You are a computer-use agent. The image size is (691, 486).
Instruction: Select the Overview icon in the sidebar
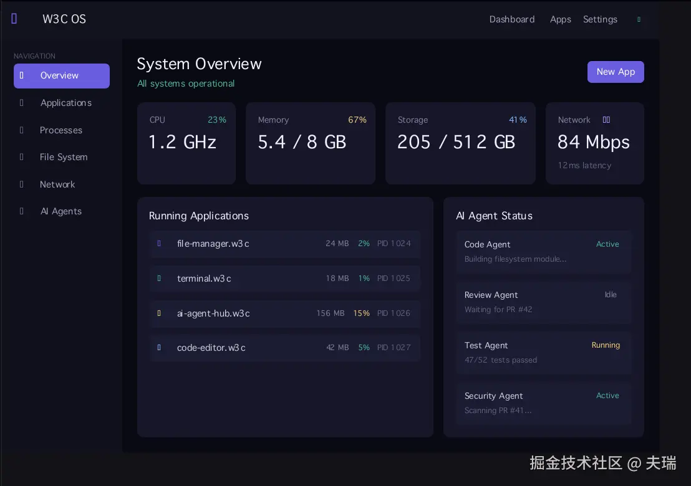[x=21, y=75]
